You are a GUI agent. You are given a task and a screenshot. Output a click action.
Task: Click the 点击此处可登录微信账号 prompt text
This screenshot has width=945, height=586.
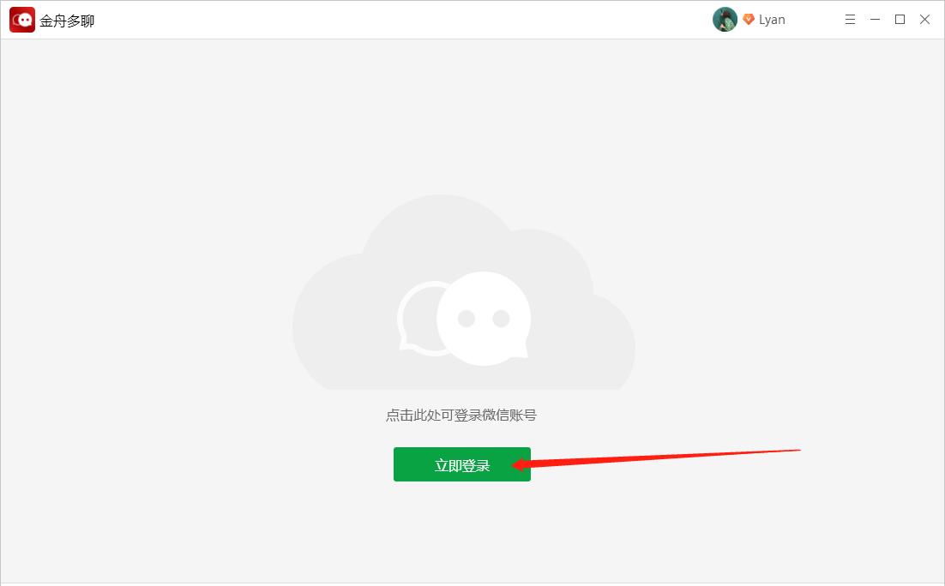coord(462,415)
